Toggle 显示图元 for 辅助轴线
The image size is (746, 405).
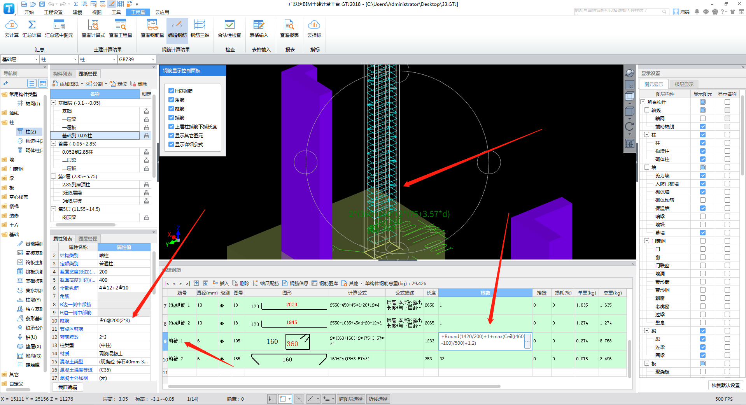tap(703, 126)
